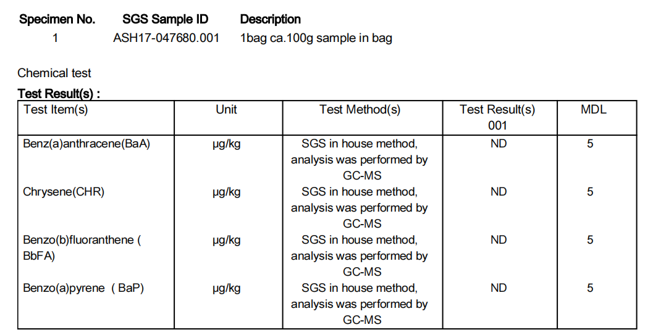The image size is (653, 335).
Task: Select the Benz(a)anthracene(BaA) test item
Action: (86, 144)
